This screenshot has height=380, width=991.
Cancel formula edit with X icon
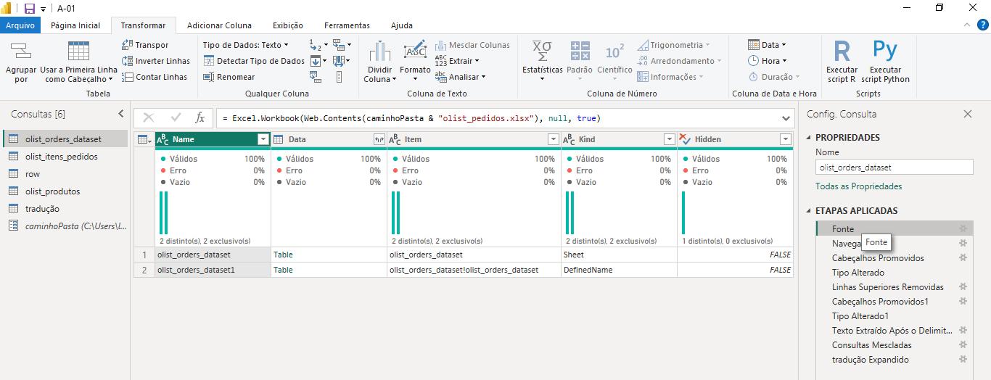149,118
